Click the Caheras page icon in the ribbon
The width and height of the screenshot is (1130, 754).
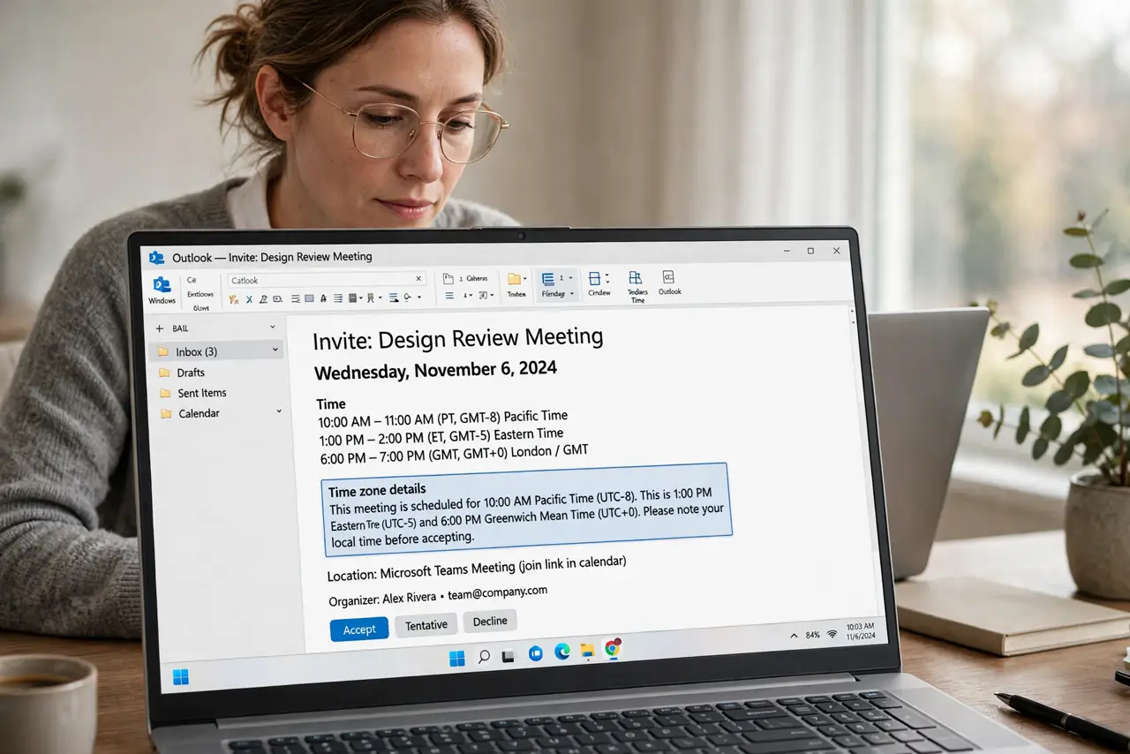pyautogui.click(x=448, y=279)
